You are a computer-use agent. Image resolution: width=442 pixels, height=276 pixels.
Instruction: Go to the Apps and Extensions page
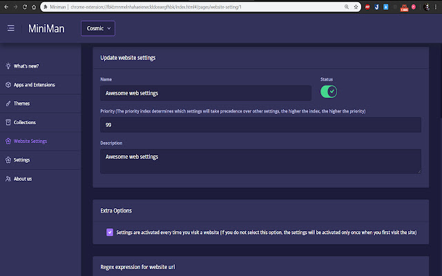(x=35, y=85)
